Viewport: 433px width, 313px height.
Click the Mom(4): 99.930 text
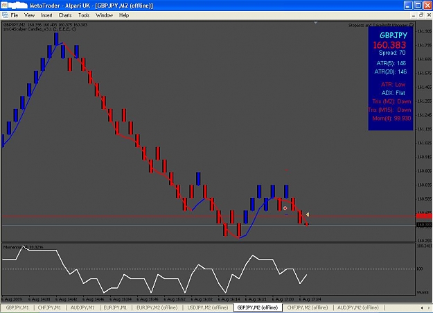pyautogui.click(x=391, y=119)
